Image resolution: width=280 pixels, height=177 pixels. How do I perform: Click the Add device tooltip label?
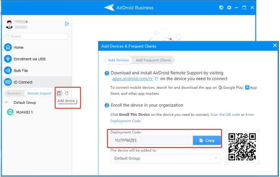tap(66, 101)
